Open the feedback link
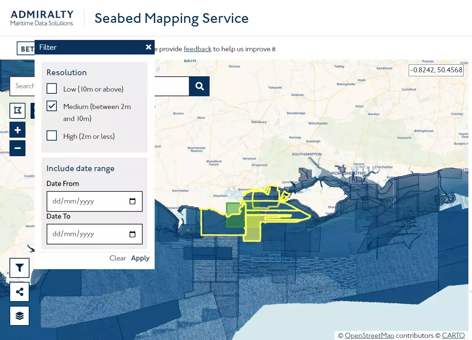This screenshot has width=472, height=340. 198,49
